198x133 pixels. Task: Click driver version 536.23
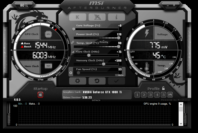(87, 97)
